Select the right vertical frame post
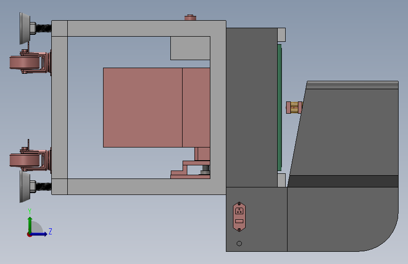Image resolution: width=408 pixels, height=264 pixels. 218,108
